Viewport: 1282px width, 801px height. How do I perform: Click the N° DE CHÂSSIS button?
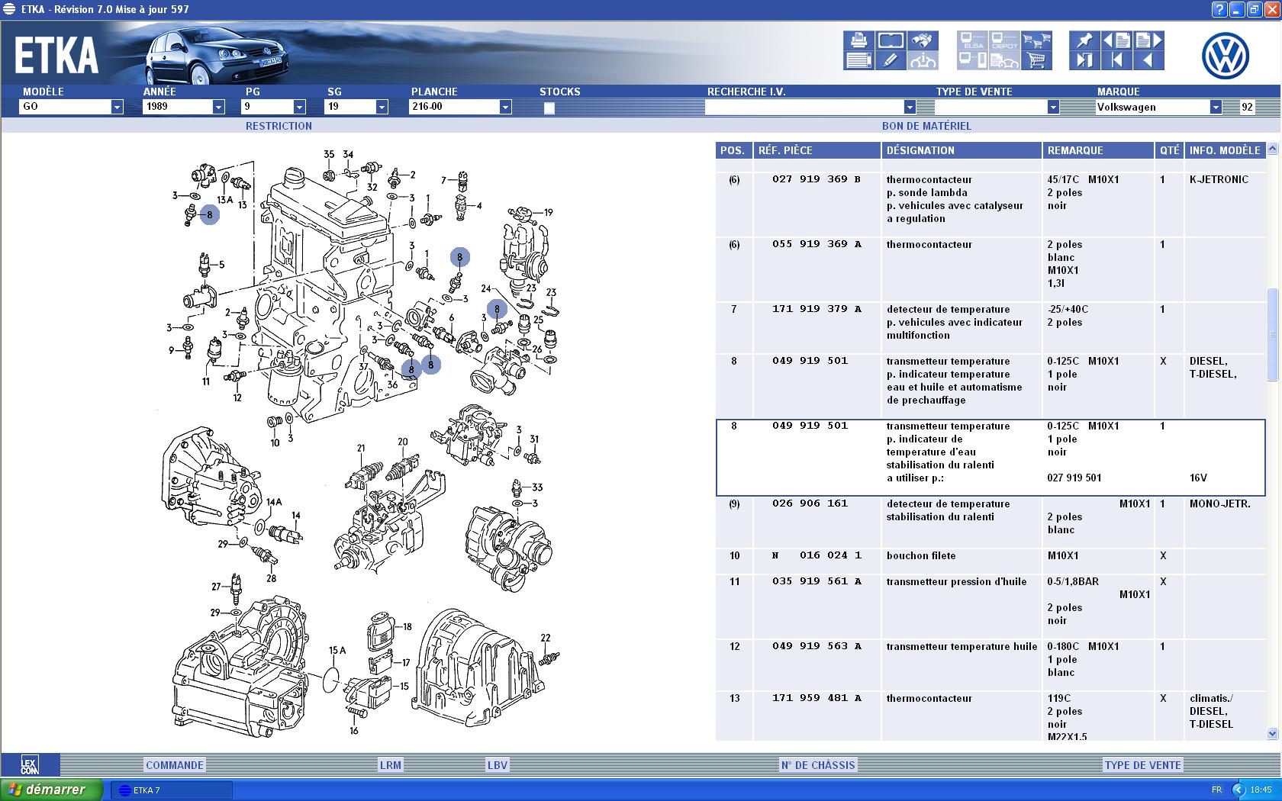818,765
